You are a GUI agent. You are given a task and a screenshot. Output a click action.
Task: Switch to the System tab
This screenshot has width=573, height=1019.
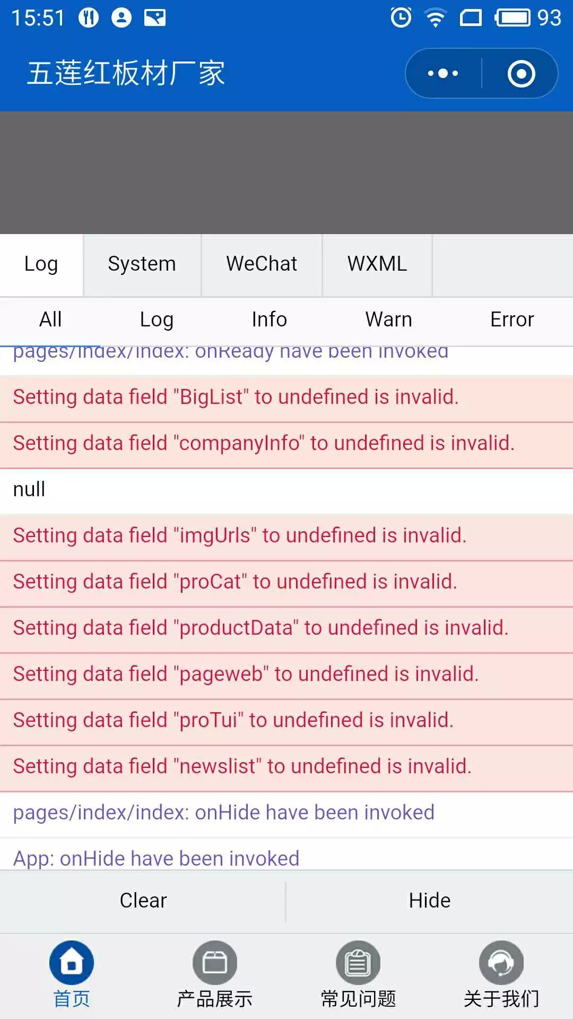pos(142,264)
